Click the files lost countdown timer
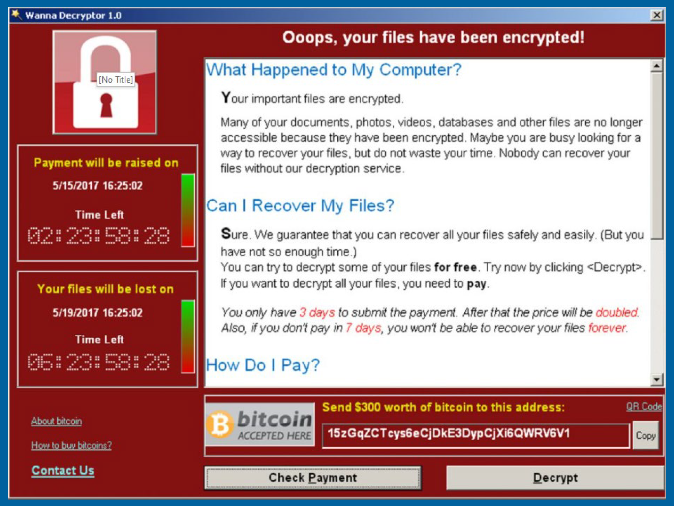The width and height of the screenshot is (674, 506). (x=98, y=362)
